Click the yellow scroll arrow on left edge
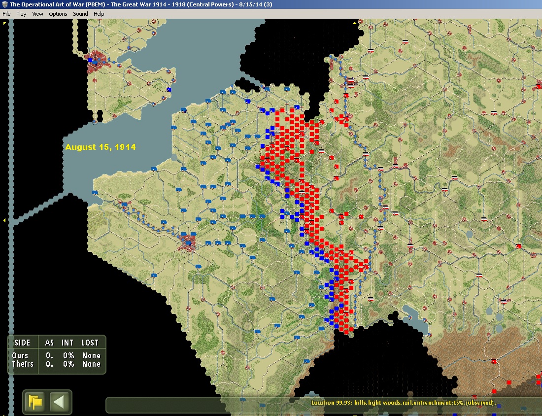Viewport: 542px width, 416px height. tap(4, 220)
